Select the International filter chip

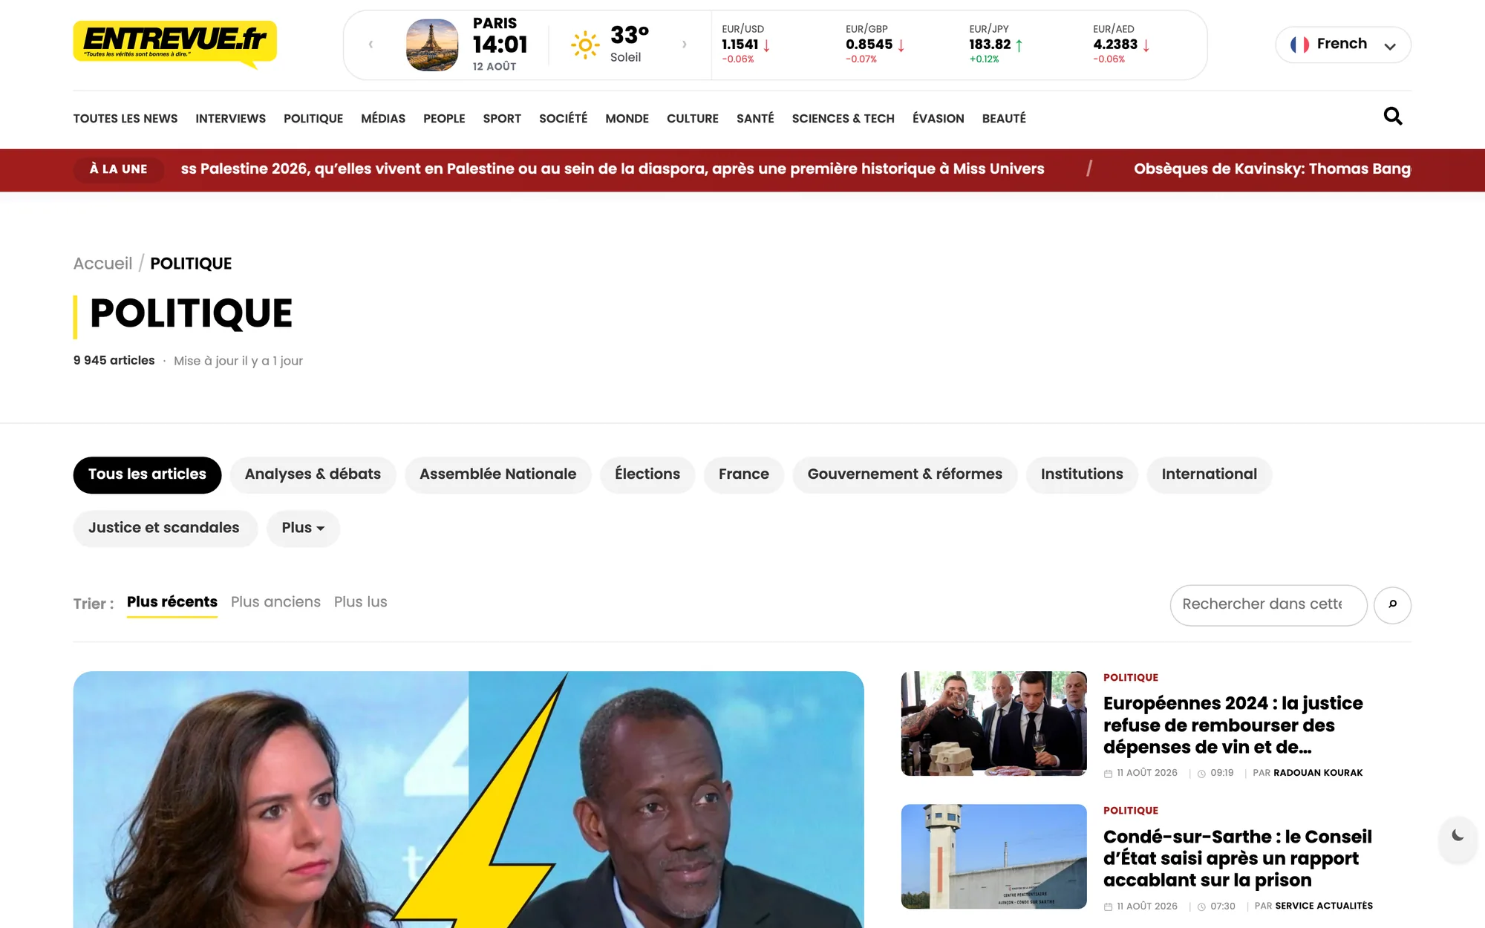pos(1209,475)
